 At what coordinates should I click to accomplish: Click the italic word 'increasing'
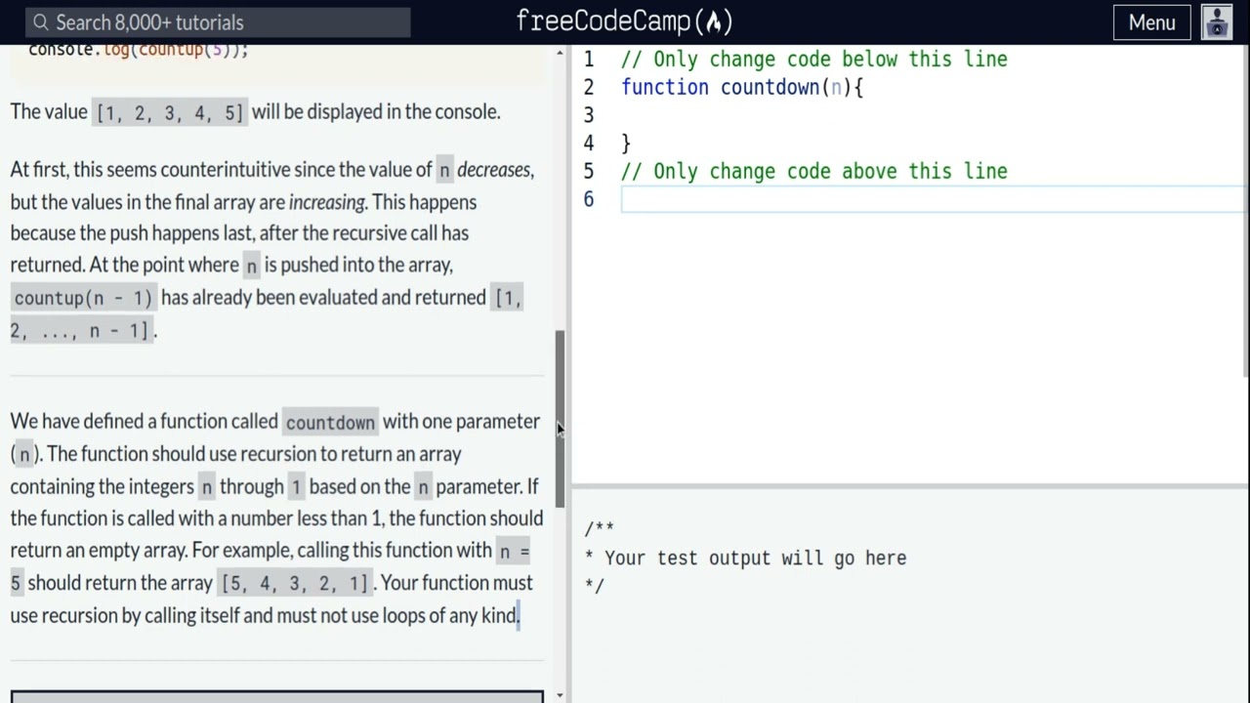(326, 202)
